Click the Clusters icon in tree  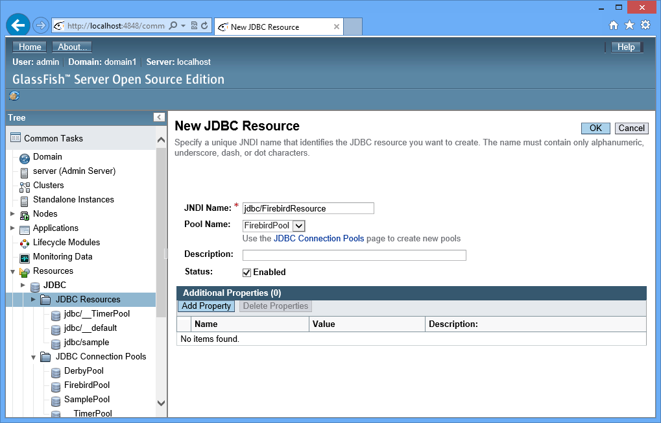(x=25, y=187)
